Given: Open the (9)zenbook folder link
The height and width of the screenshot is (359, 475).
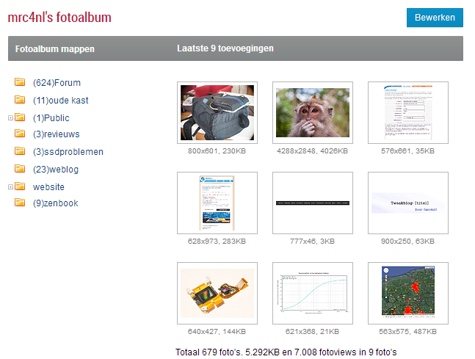Looking at the screenshot, I should [x=56, y=203].
